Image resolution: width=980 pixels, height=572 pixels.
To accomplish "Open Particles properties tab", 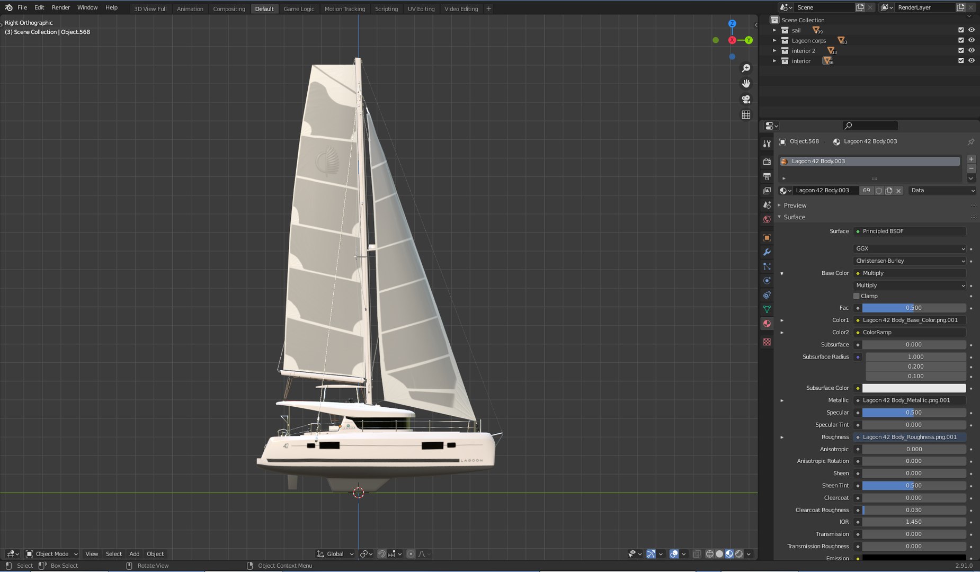I will 767,266.
